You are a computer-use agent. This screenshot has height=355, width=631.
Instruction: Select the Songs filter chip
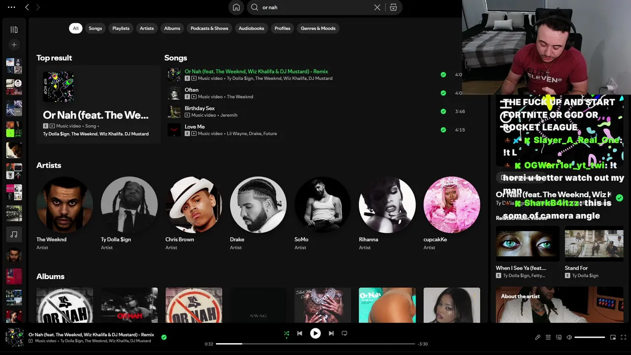coord(95,28)
